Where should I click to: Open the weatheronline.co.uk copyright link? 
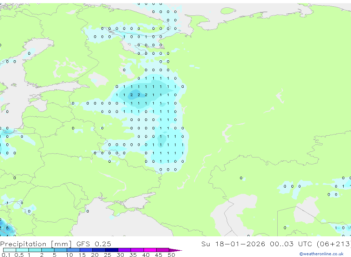pos(322,254)
